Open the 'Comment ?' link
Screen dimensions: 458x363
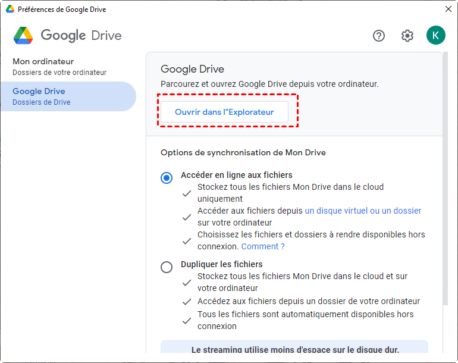263,246
